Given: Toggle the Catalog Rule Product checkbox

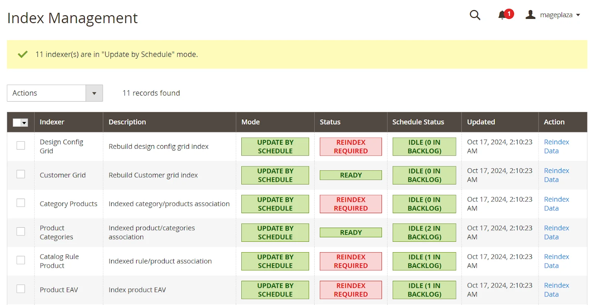Looking at the screenshot, I should (x=21, y=260).
